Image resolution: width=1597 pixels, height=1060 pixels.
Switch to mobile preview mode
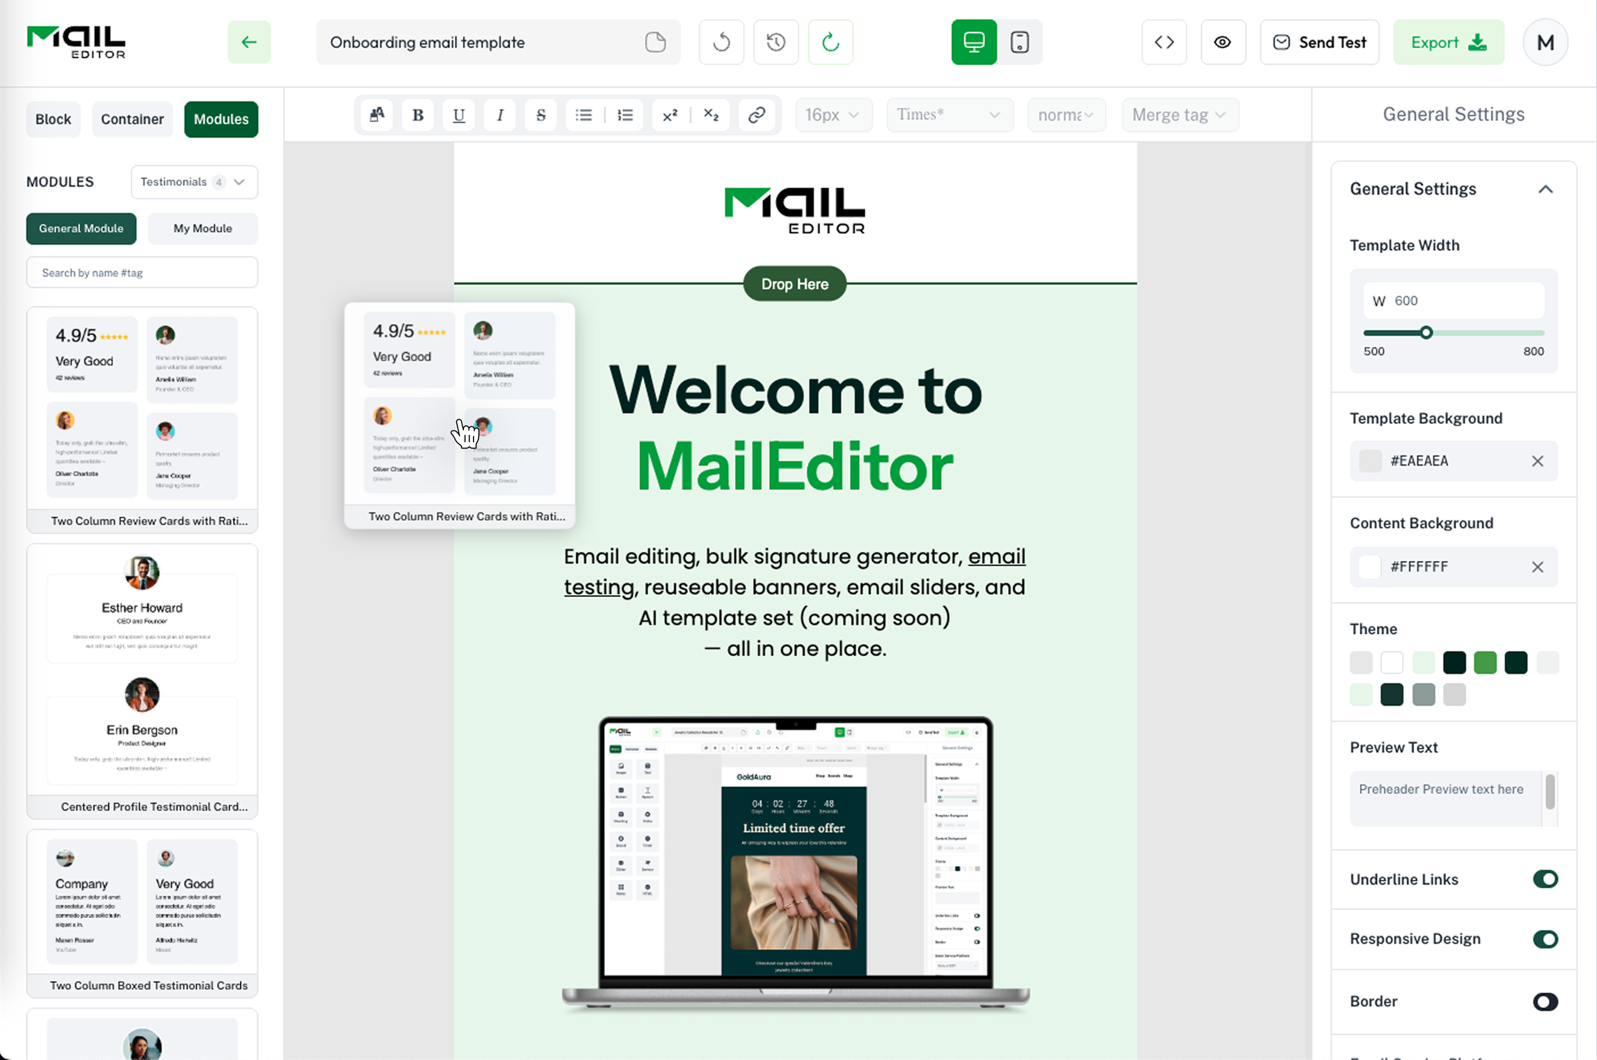[x=1019, y=42]
